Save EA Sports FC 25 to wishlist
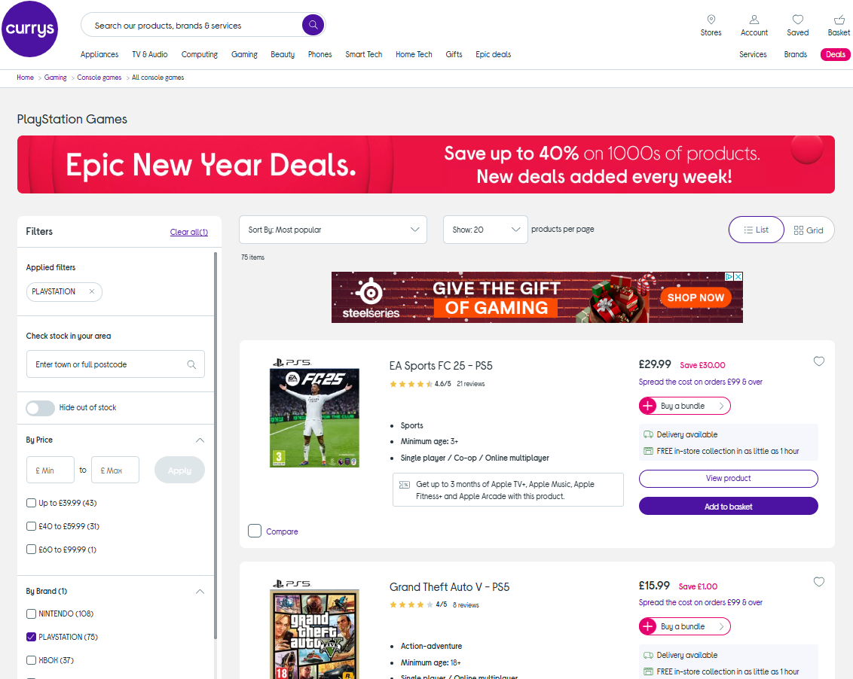 [819, 361]
